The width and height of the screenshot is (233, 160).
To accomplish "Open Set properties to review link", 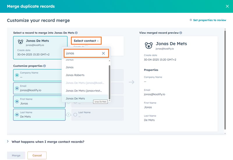I will click(x=209, y=20).
